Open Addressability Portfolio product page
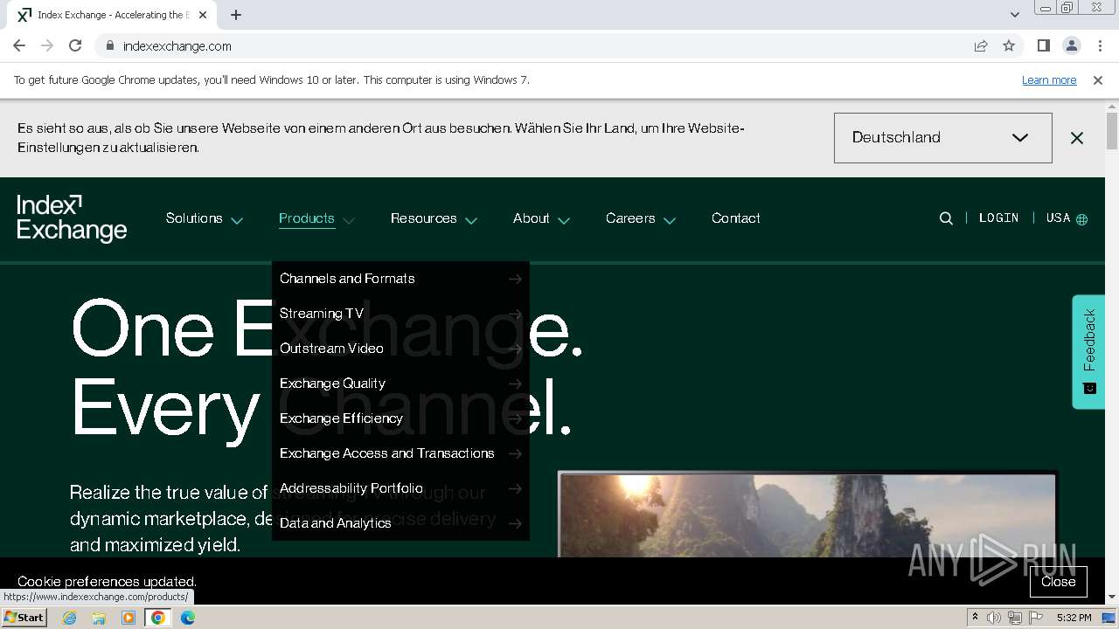This screenshot has height=629, width=1119. click(351, 488)
